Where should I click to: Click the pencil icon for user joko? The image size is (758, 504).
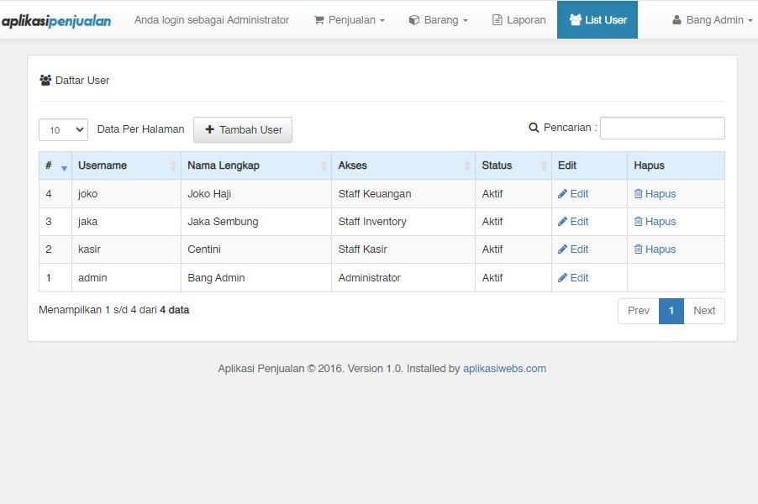562,194
